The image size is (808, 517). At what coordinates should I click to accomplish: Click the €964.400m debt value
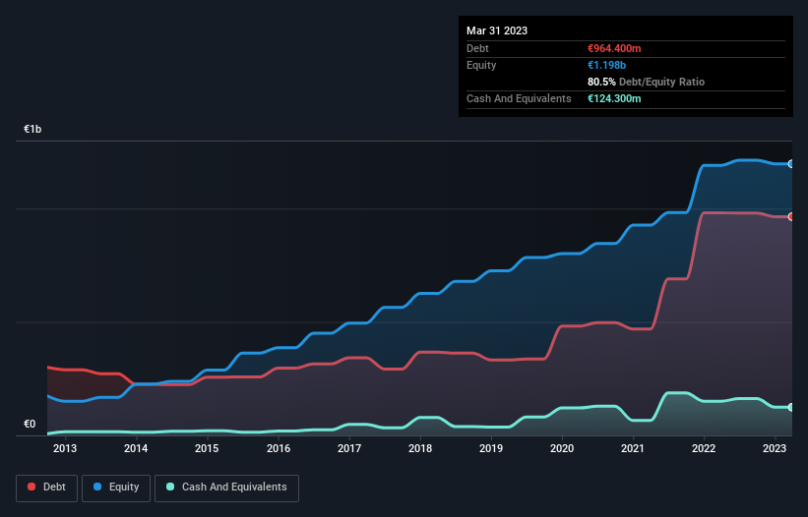point(614,48)
